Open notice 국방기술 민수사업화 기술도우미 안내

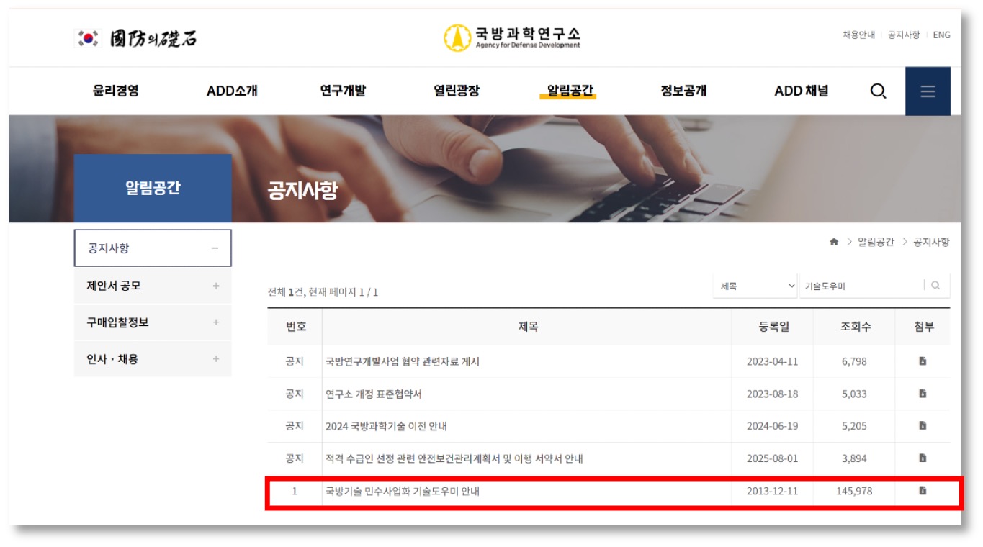pyautogui.click(x=402, y=491)
